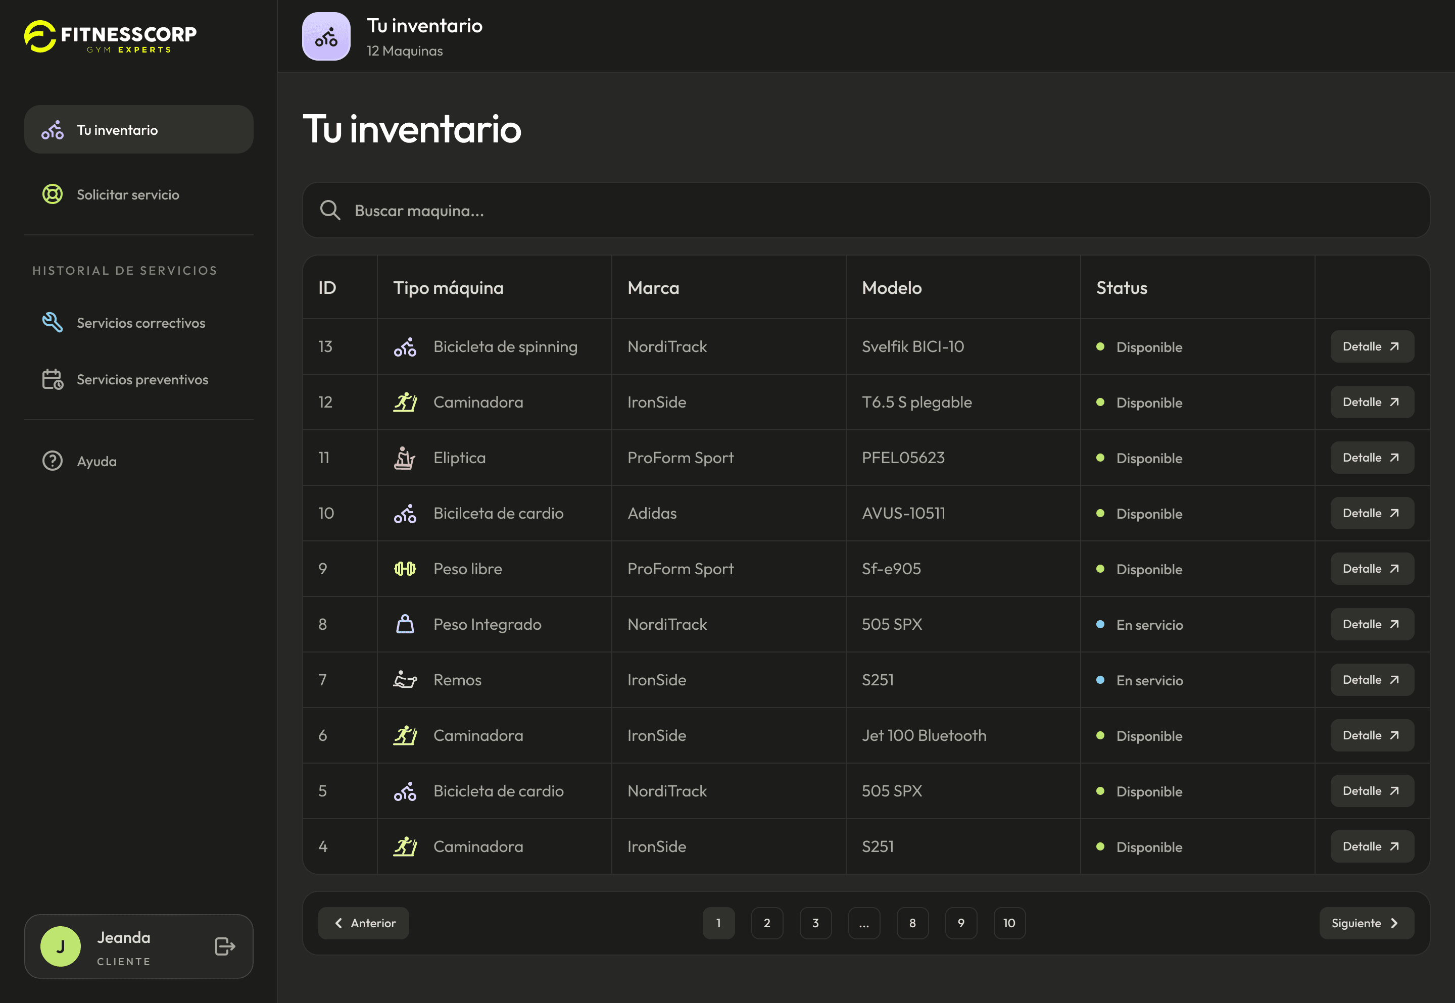Jump to page 2

point(767,923)
